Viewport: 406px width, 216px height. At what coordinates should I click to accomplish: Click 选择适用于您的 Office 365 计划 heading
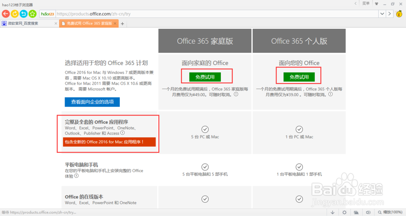point(106,63)
